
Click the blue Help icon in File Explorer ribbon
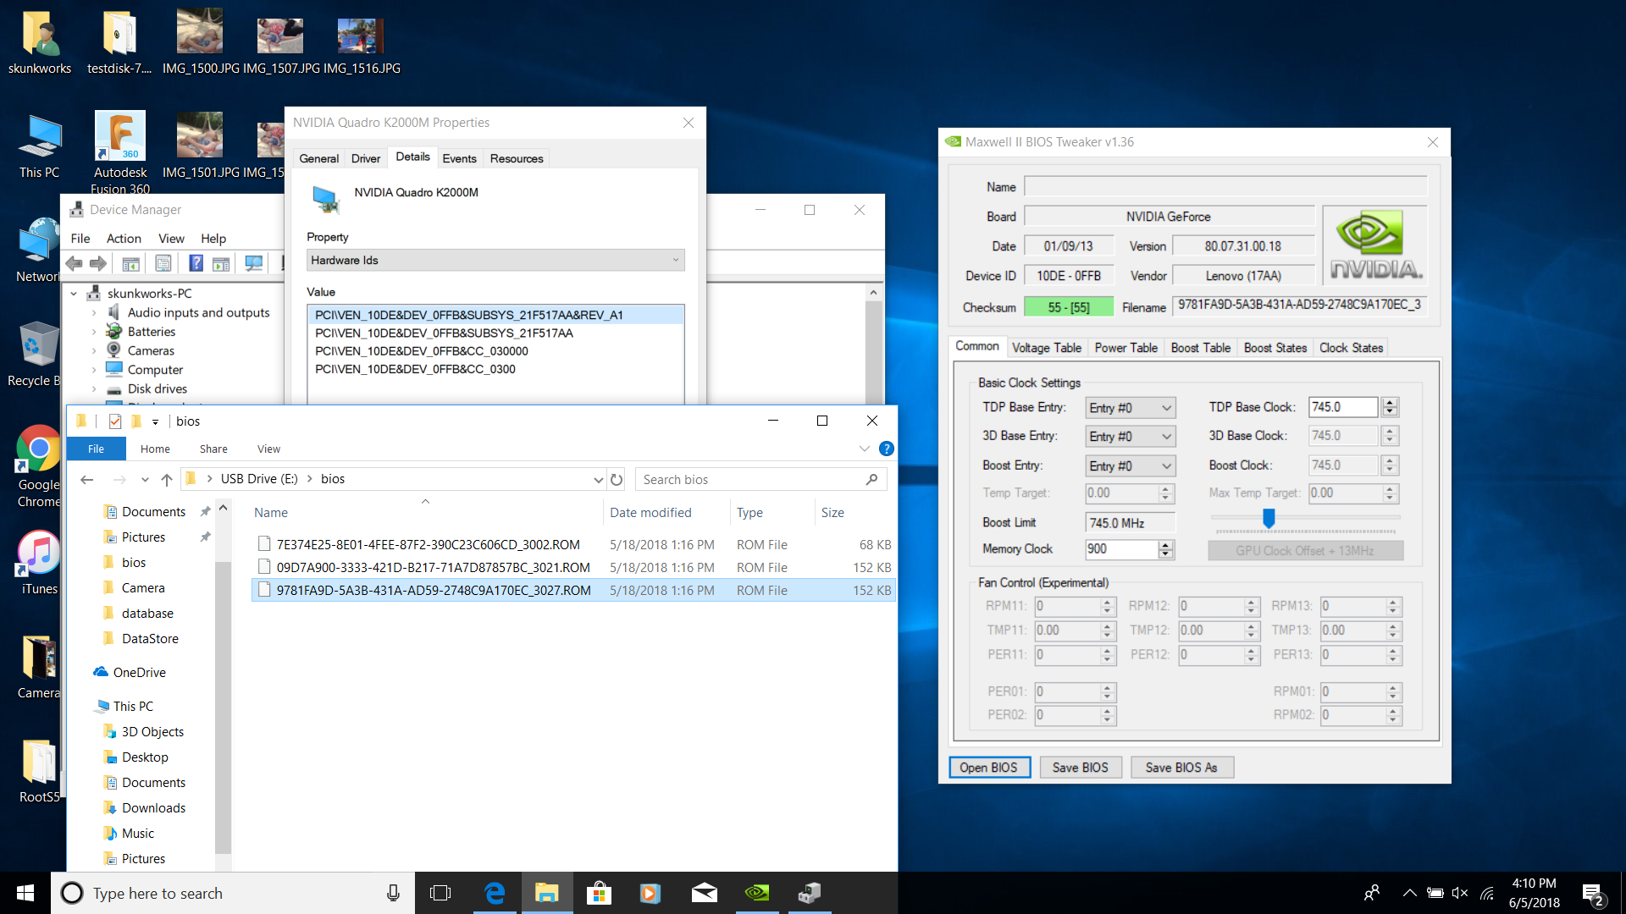[886, 449]
